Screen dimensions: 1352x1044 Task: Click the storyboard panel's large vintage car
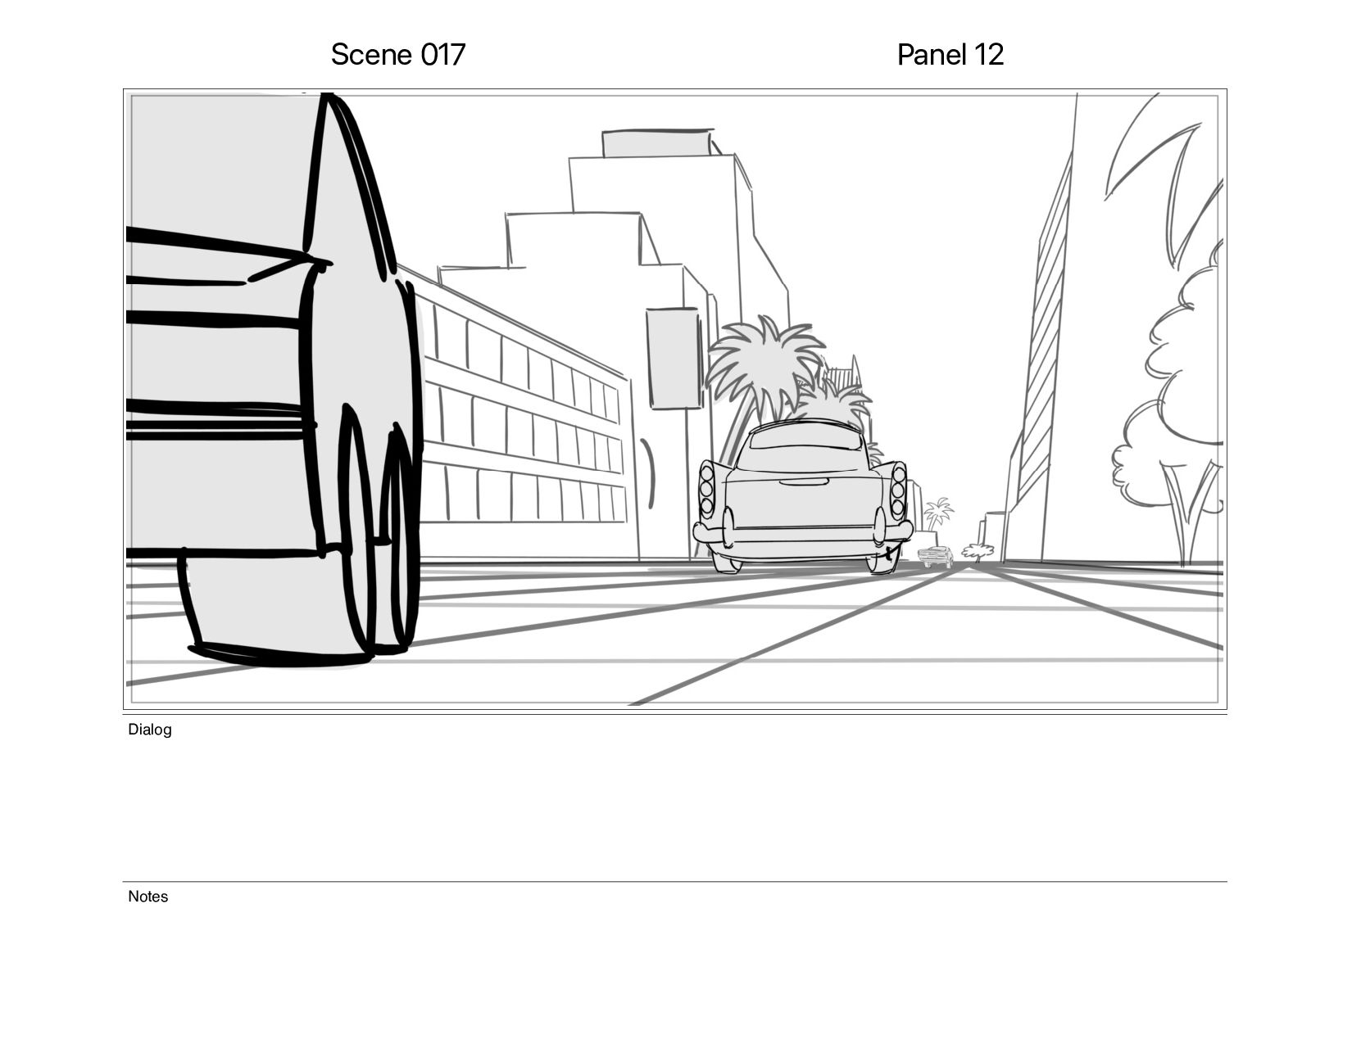click(803, 496)
